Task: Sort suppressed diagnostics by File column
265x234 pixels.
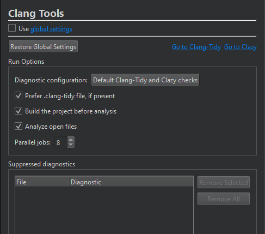Action: coord(42,182)
